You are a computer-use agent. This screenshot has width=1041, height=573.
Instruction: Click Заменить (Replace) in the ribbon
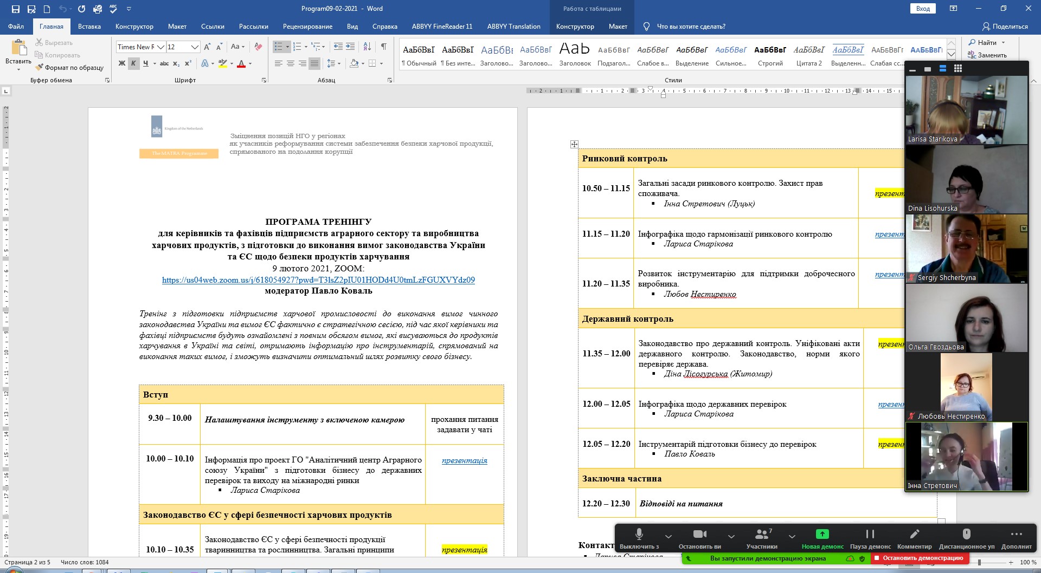pyautogui.click(x=987, y=55)
